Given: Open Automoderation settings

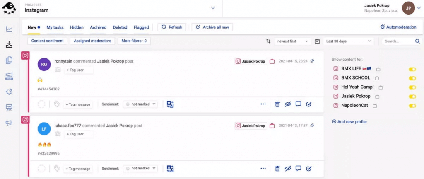Looking at the screenshot, I should pos(398,27).
